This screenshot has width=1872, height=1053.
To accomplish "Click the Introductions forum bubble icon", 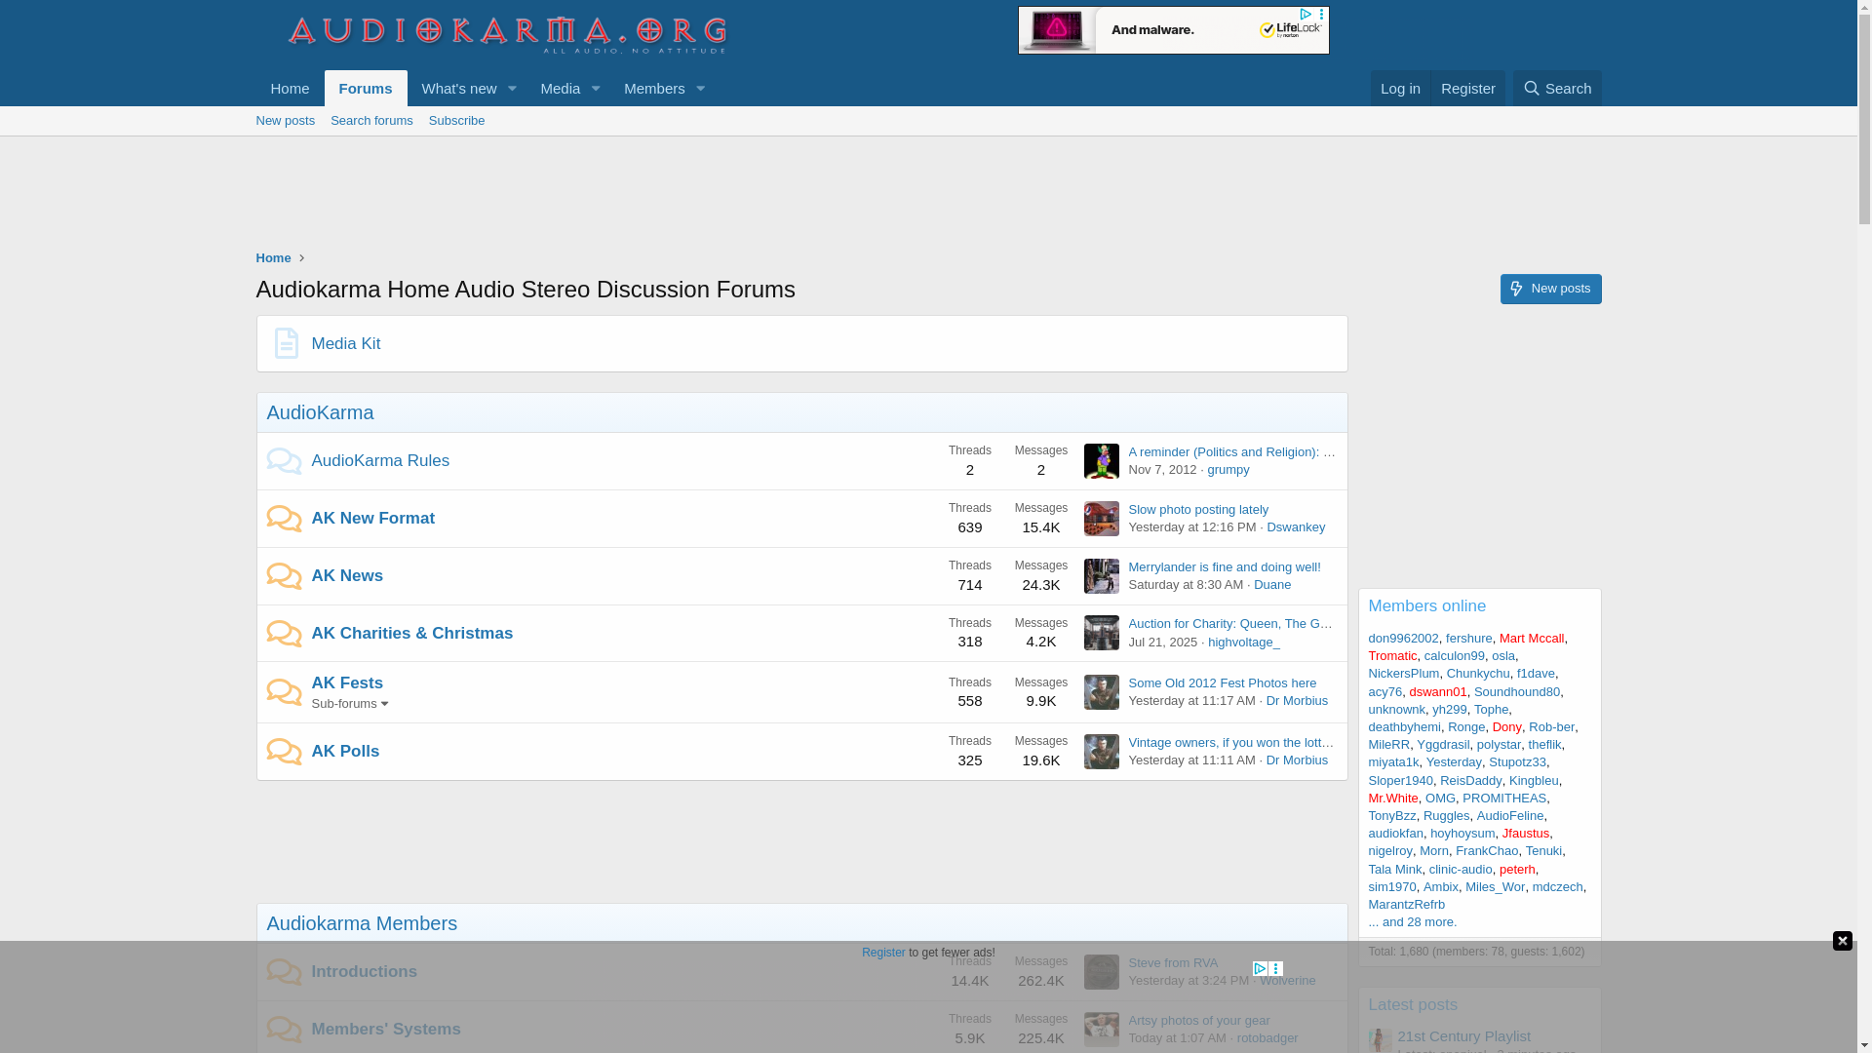I will (x=284, y=972).
